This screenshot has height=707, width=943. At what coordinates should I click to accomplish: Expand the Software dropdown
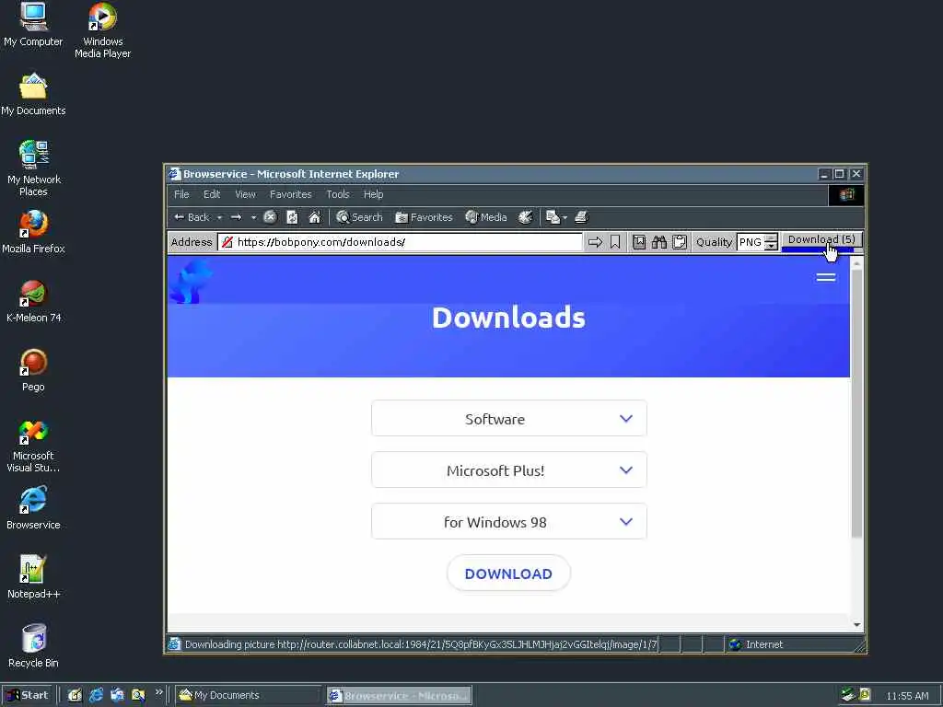click(x=508, y=419)
